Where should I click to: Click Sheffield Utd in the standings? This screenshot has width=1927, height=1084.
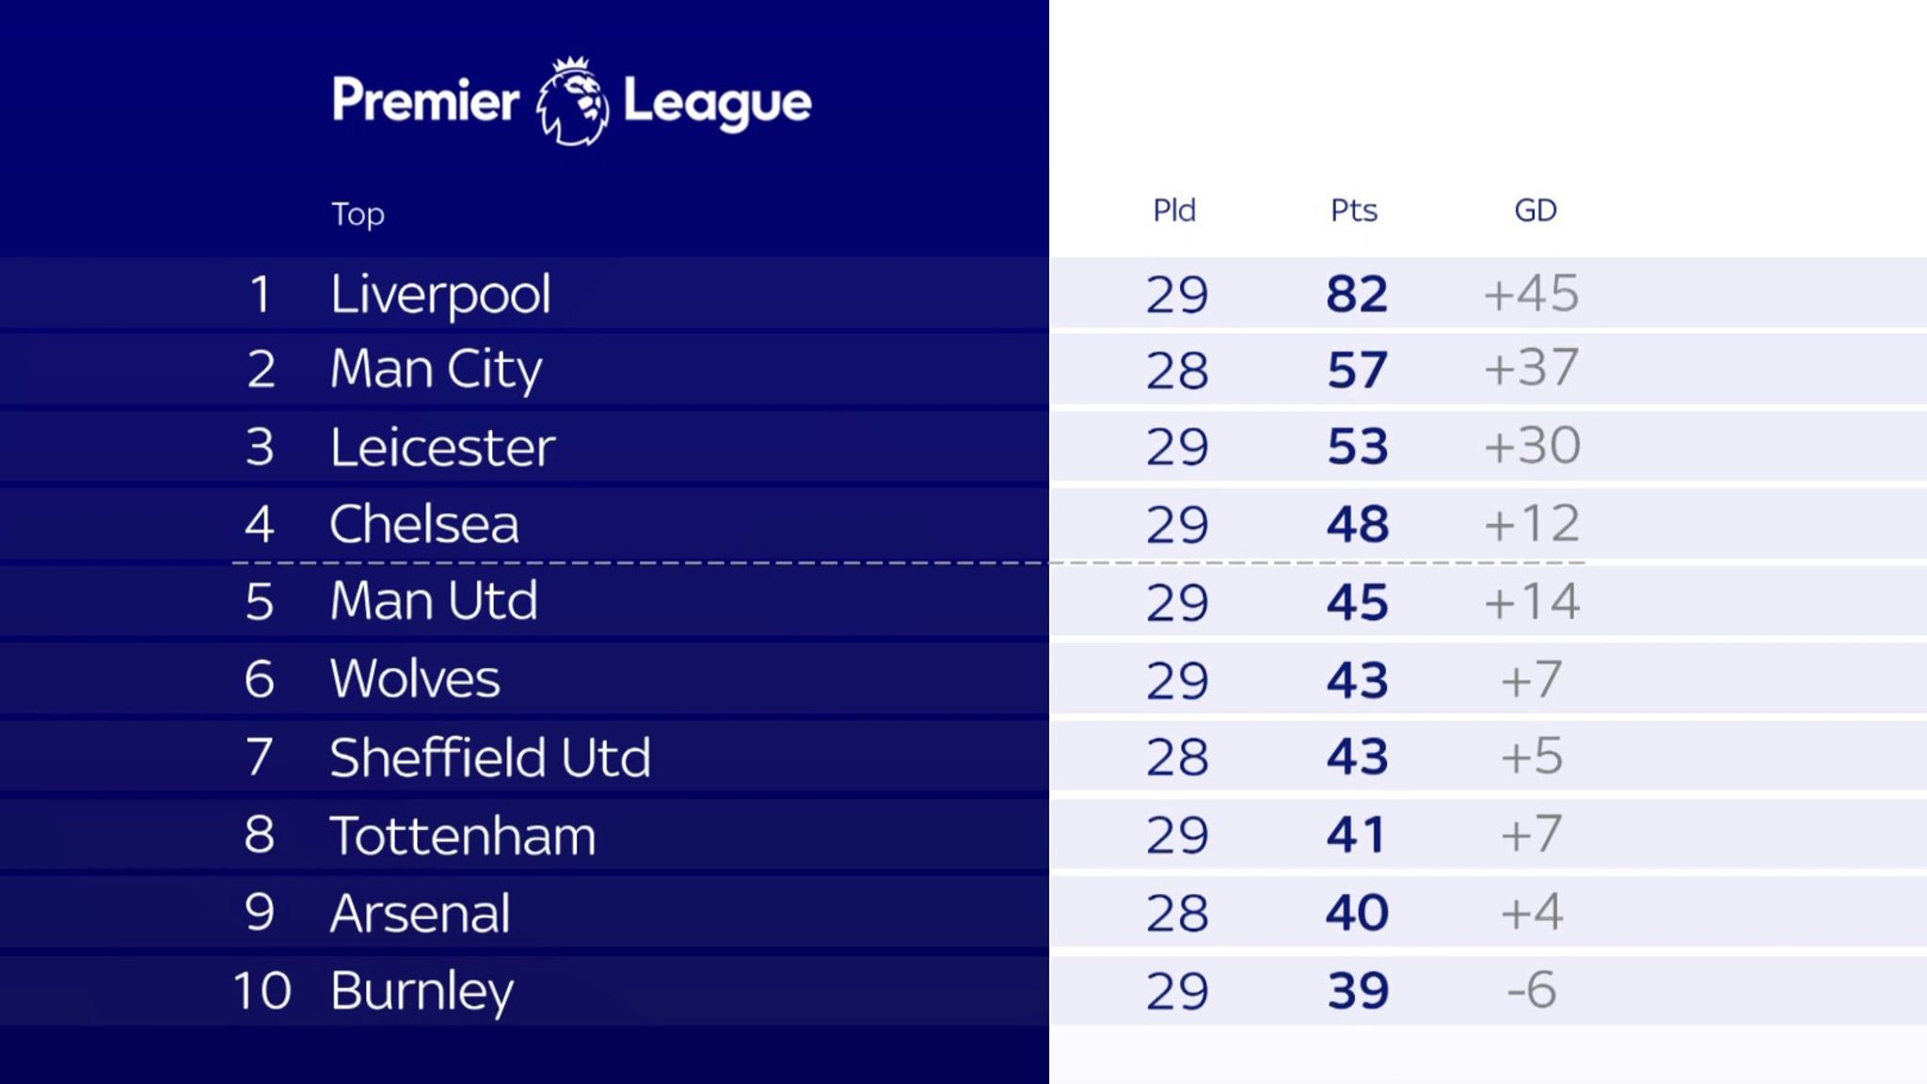tap(490, 757)
